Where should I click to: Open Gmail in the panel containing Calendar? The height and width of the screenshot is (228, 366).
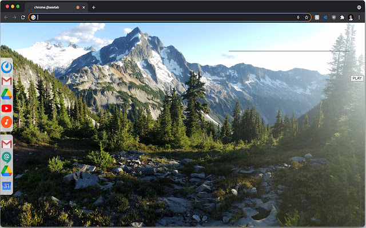click(6, 144)
